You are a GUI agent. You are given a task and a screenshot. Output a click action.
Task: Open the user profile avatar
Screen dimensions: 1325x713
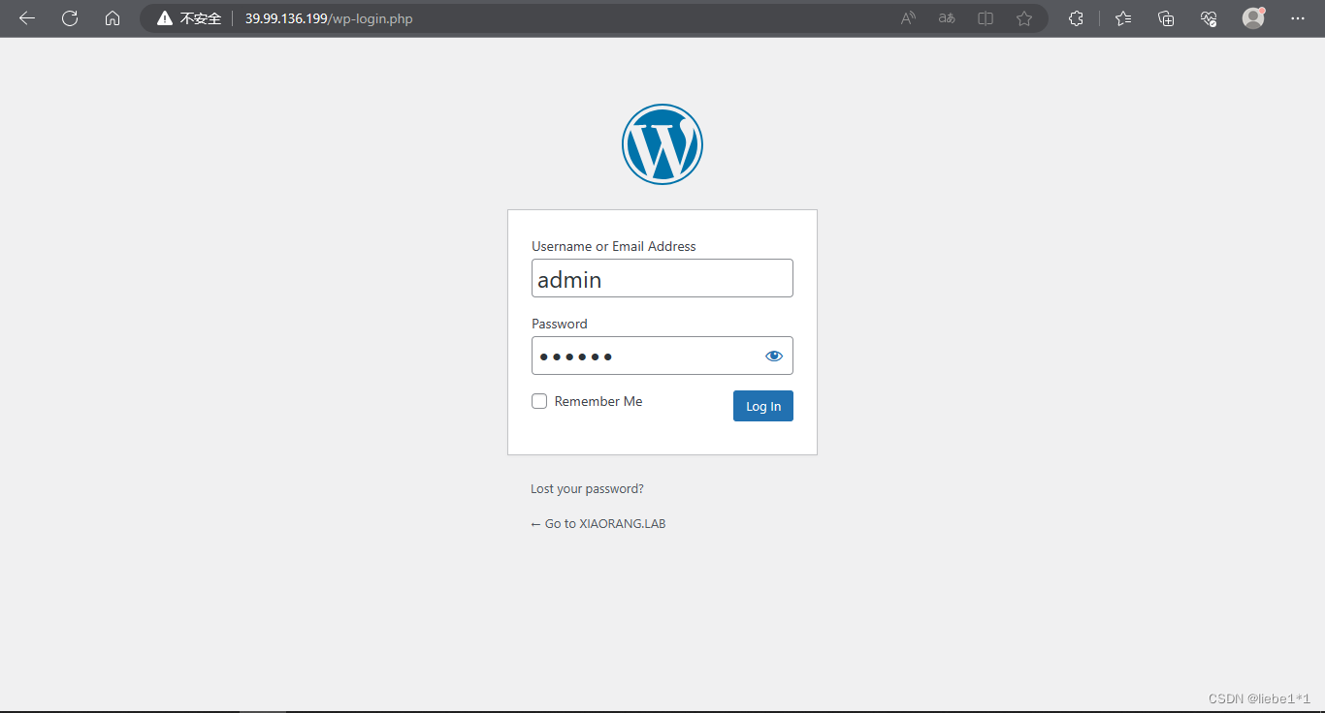1253,18
